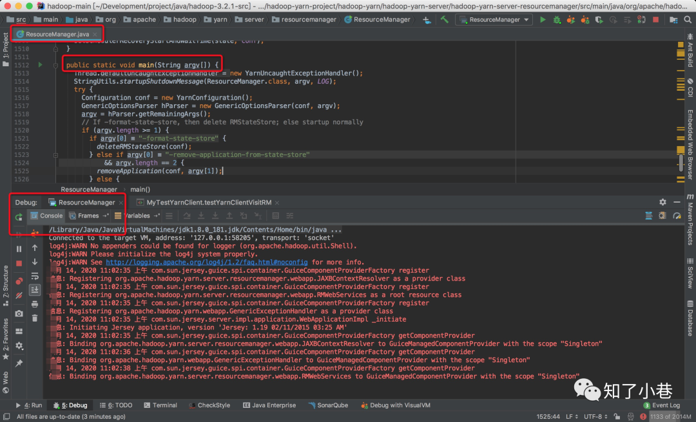Open the Frames tab in debugger
The width and height of the screenshot is (696, 422).
84,216
